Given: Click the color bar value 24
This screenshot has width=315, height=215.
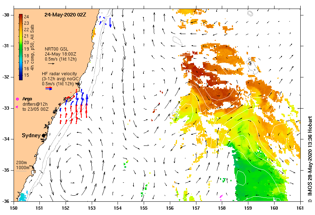Looking at the screenshot, I should point(27,17).
